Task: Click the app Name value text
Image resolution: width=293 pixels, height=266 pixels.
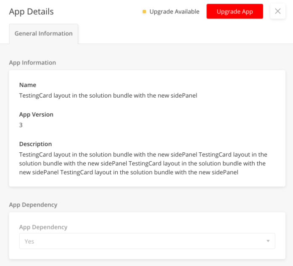Action: pos(108,96)
